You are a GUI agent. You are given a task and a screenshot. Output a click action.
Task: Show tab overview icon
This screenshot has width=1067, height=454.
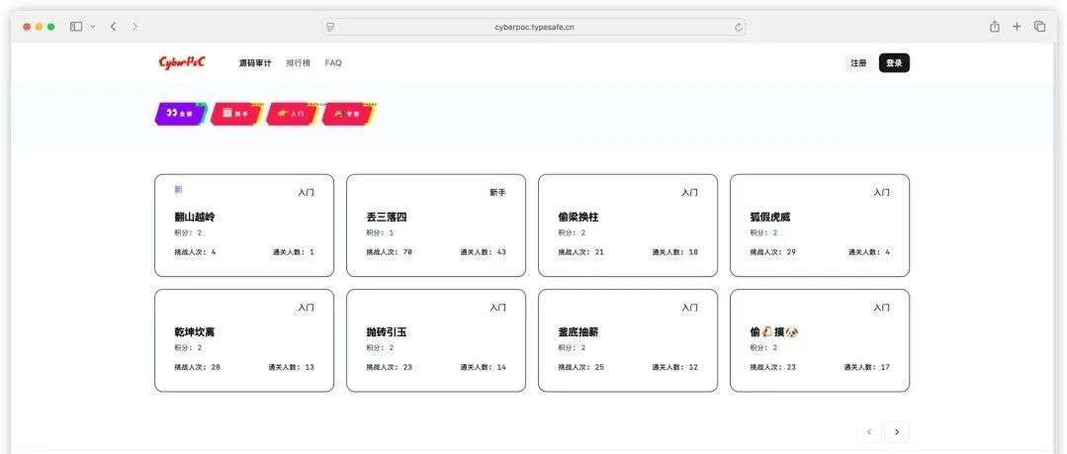point(1039,27)
